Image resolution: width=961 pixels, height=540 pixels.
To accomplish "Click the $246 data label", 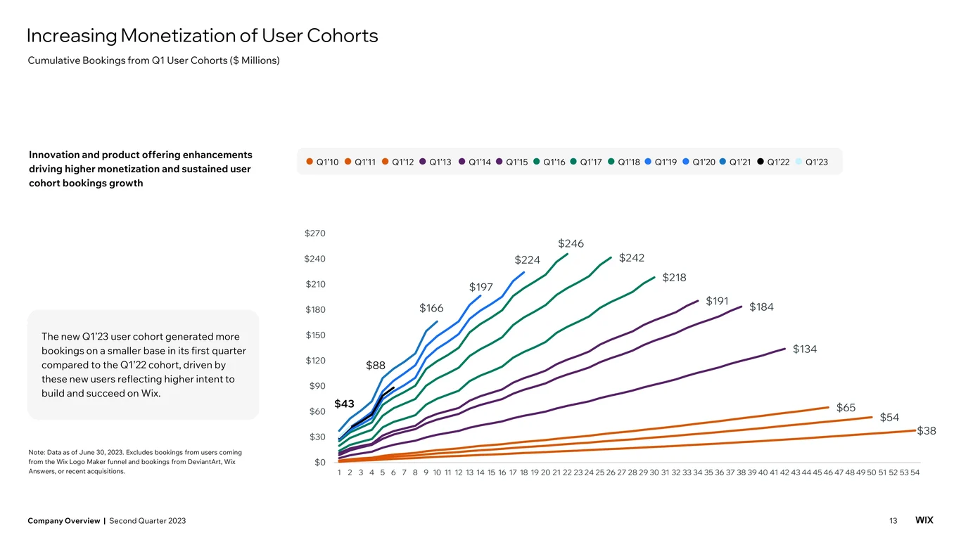I will 571,243.
